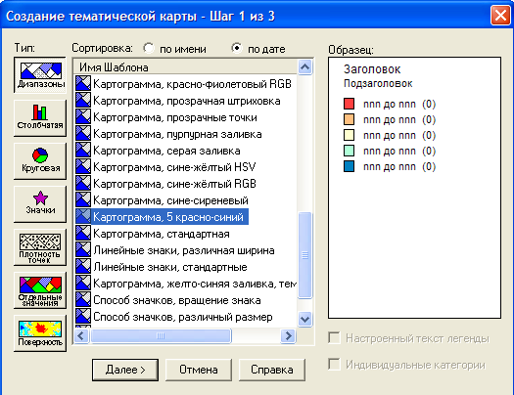Choose the Столбчатая chart type
This screenshot has height=395, width=514.
point(40,117)
